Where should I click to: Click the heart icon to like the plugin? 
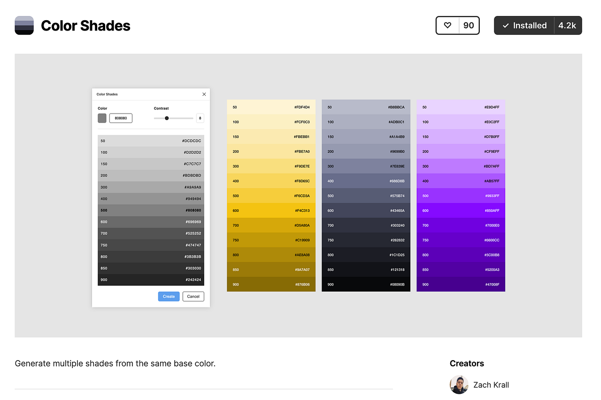click(x=447, y=25)
